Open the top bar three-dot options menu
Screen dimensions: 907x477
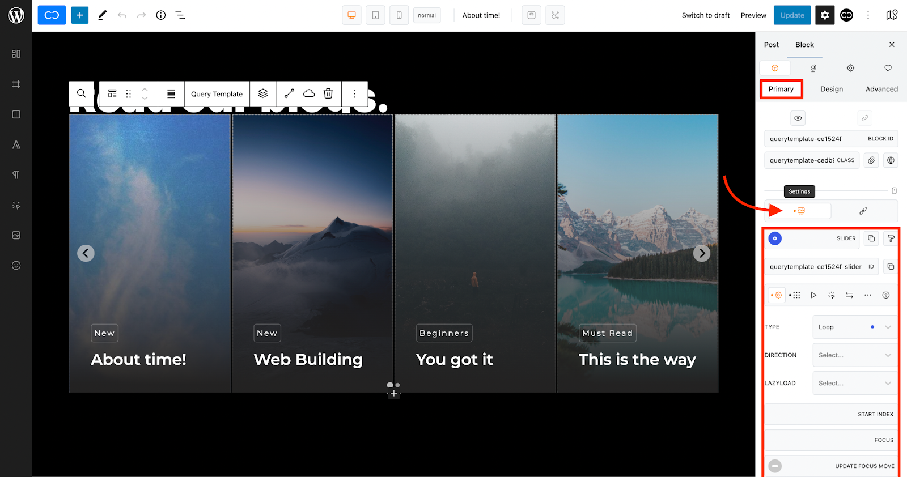click(x=868, y=15)
